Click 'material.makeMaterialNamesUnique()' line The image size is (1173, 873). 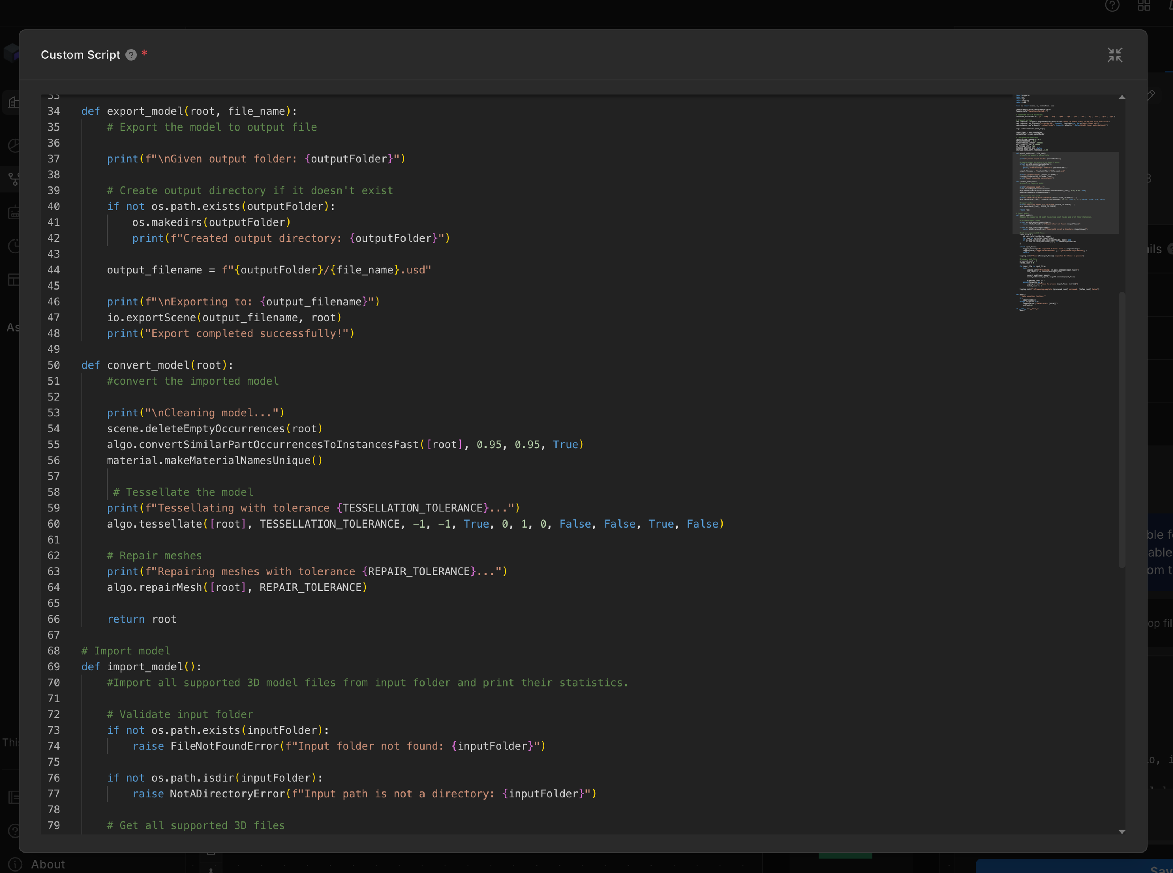[215, 460]
